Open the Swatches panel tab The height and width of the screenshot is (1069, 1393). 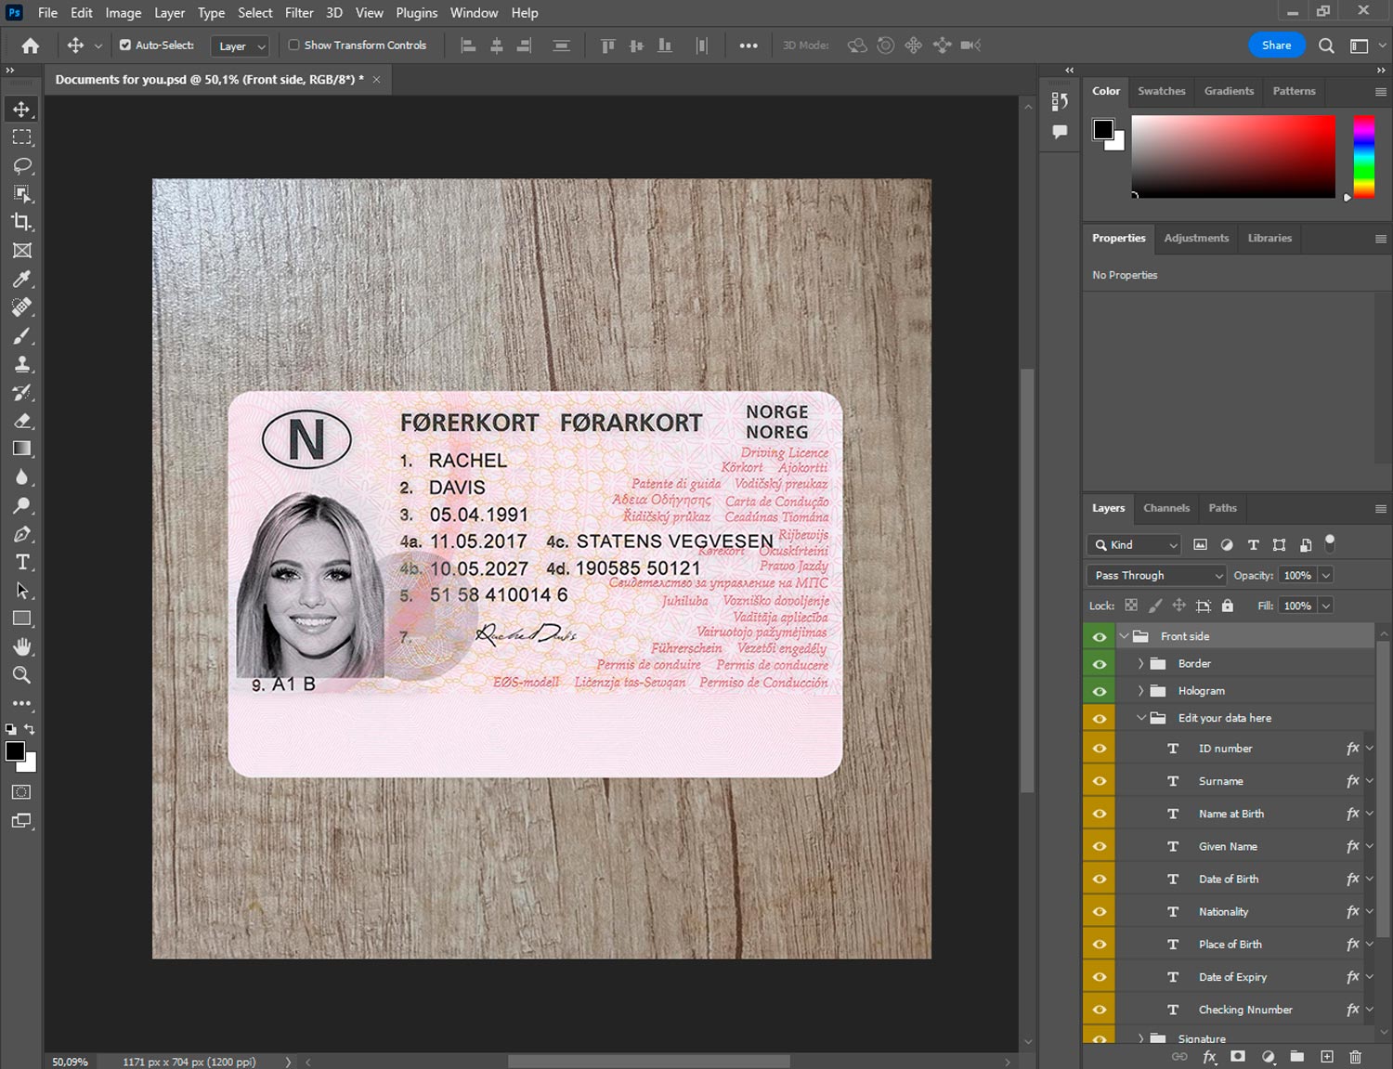coord(1161,91)
